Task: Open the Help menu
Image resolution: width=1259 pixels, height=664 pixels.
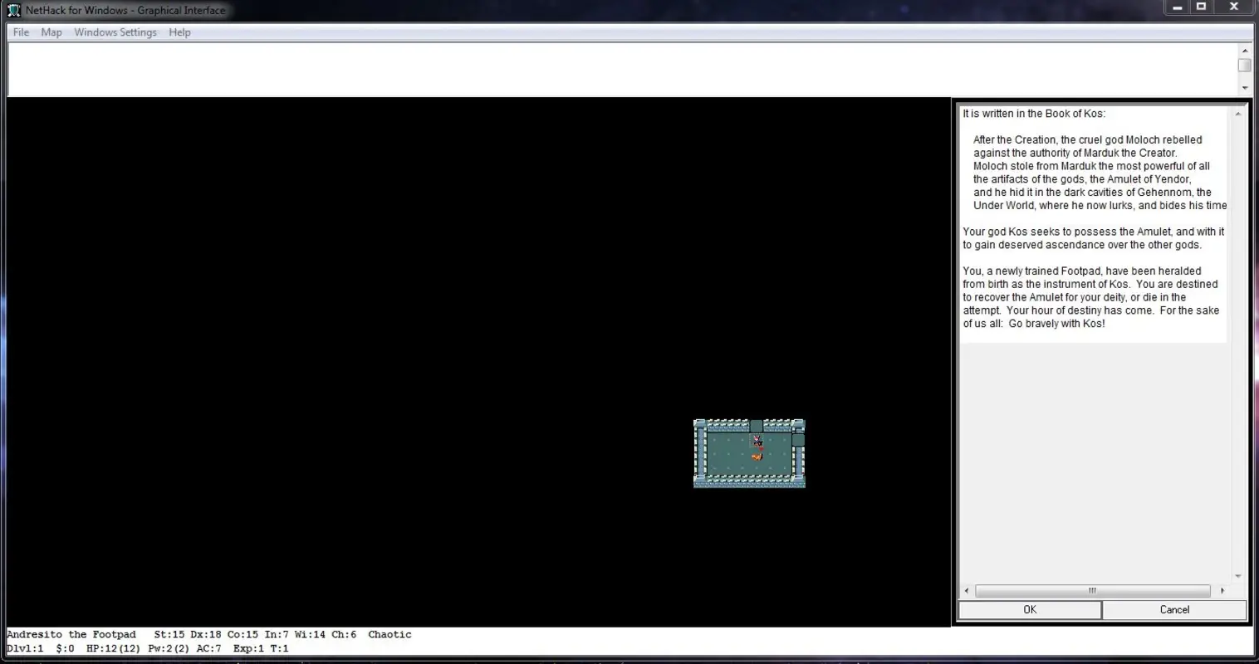Action: 179,32
